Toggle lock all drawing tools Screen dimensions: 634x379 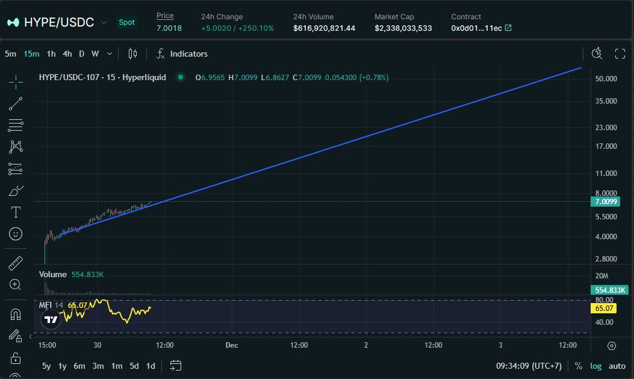[x=16, y=358]
